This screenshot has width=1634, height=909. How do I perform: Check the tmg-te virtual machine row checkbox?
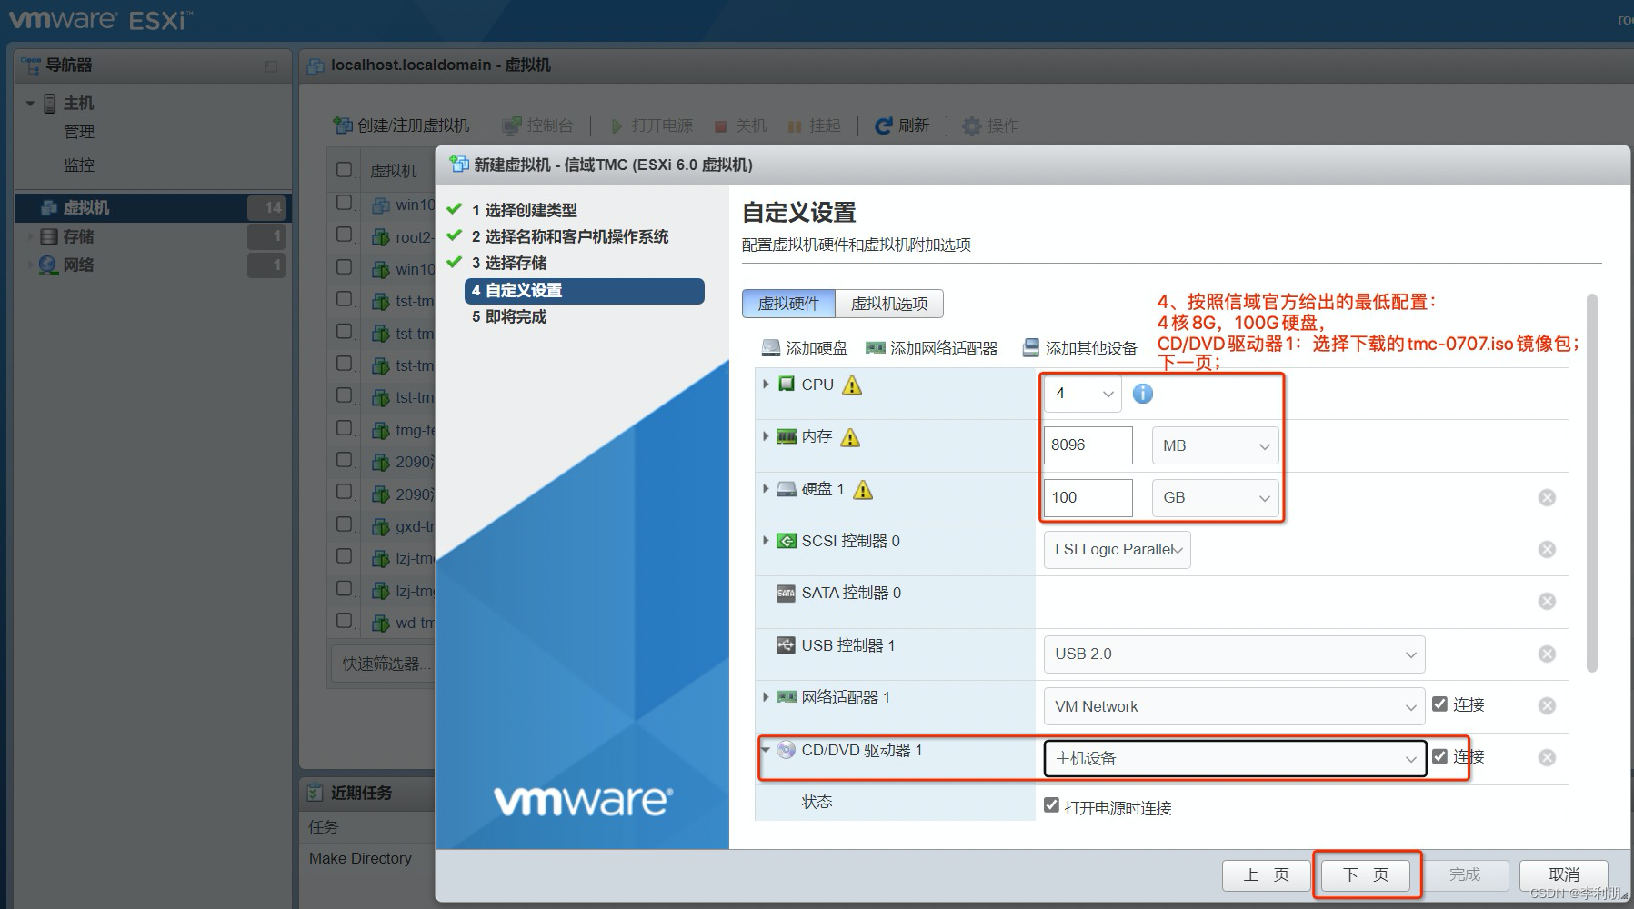345,428
